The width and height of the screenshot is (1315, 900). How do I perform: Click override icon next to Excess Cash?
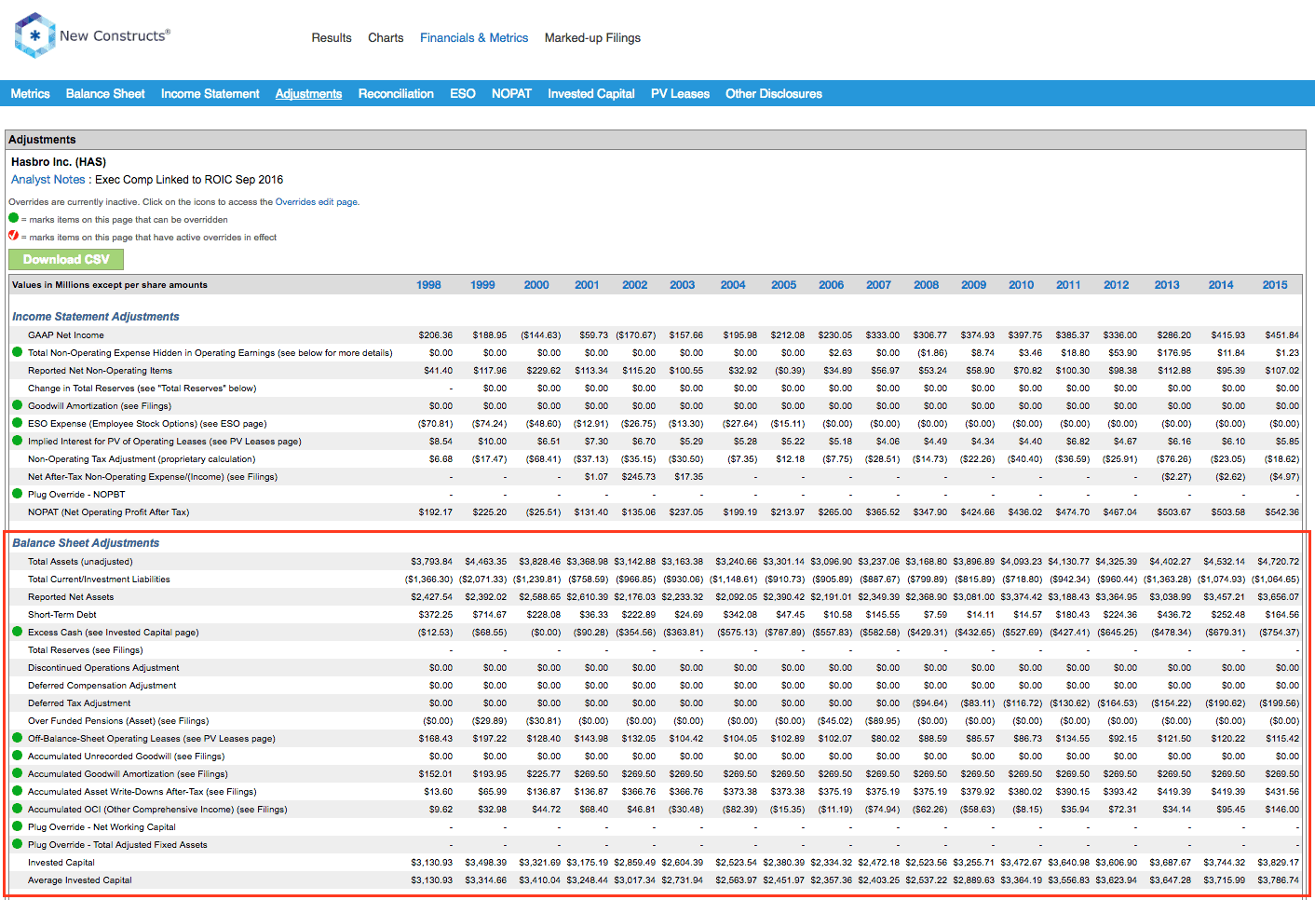(x=17, y=632)
